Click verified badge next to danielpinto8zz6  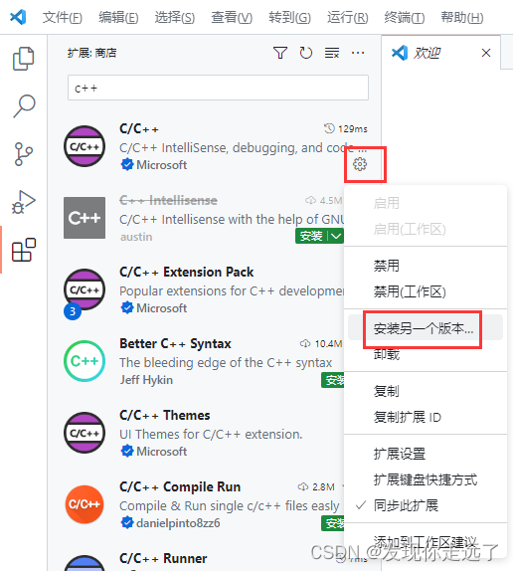127,523
